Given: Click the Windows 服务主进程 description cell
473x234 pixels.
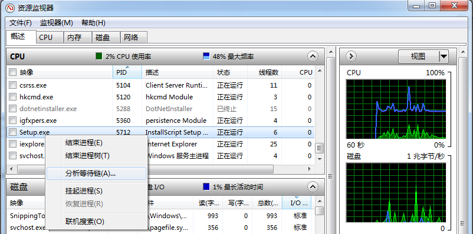Looking at the screenshot, I should coord(178,156).
